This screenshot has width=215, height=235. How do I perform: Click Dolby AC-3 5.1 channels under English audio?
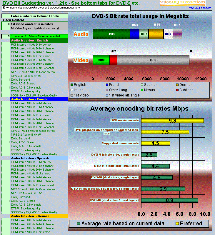point(26,88)
